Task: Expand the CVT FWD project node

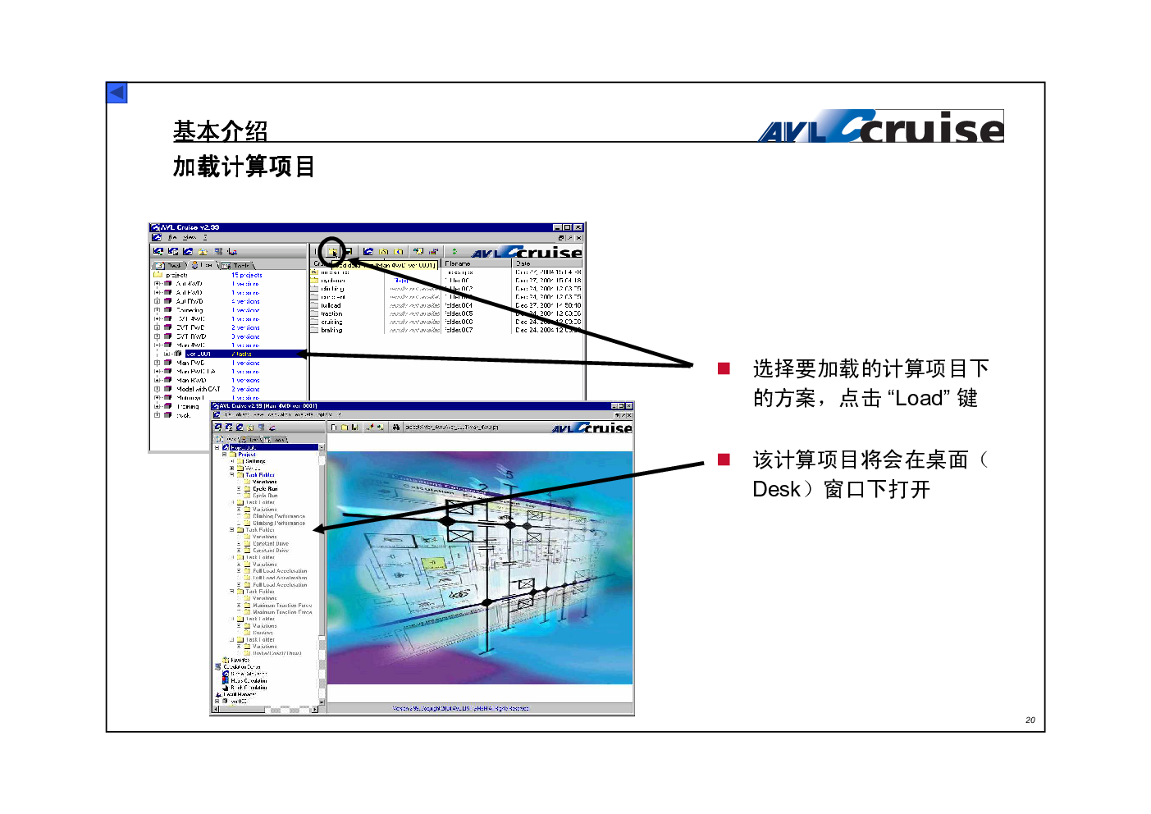Action: (157, 327)
